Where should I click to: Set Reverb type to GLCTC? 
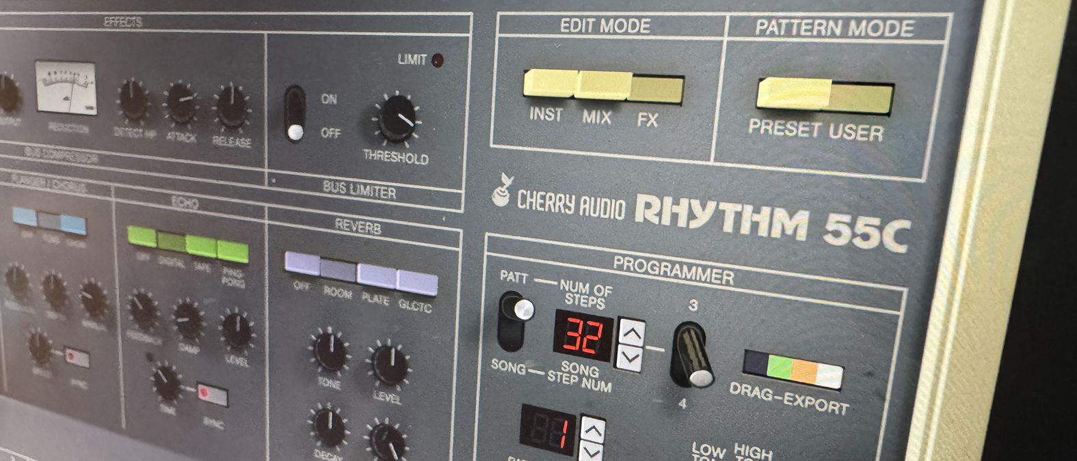click(417, 282)
